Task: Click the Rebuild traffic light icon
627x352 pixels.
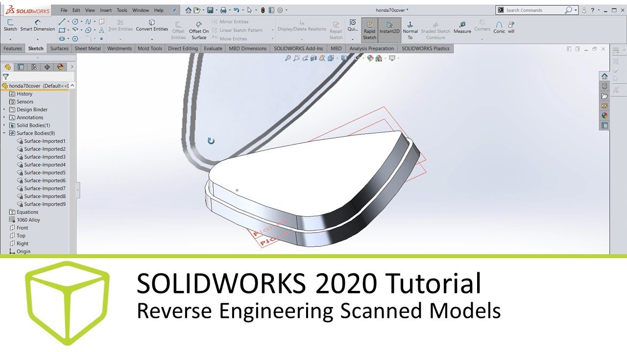Action: [x=263, y=10]
